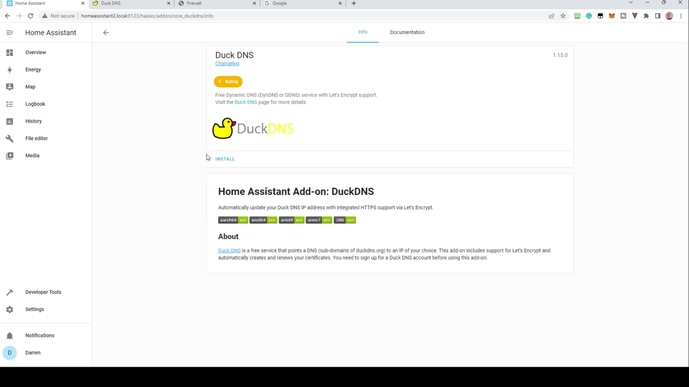Click the browser address bar URL
The width and height of the screenshot is (689, 387).
pyautogui.click(x=147, y=16)
